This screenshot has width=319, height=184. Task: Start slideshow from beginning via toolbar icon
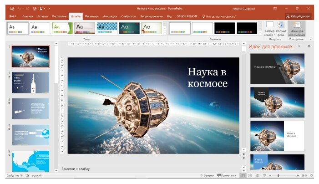click(x=35, y=9)
